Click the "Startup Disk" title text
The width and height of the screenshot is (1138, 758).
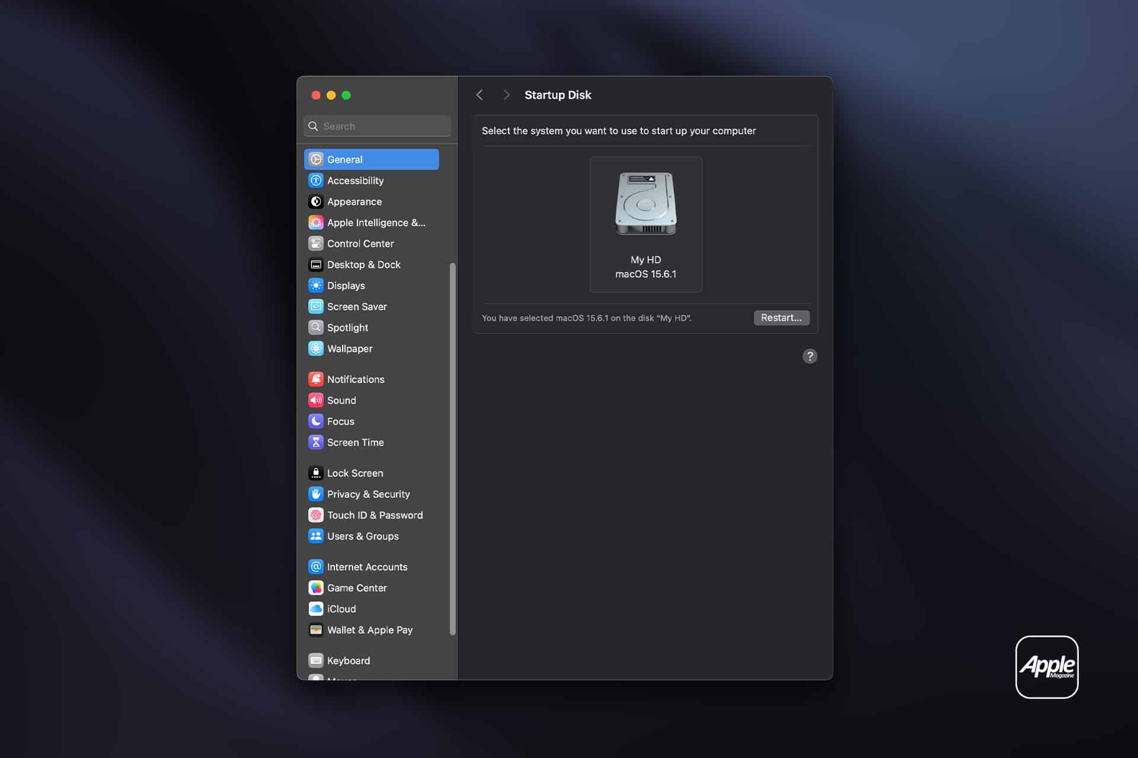pos(558,95)
